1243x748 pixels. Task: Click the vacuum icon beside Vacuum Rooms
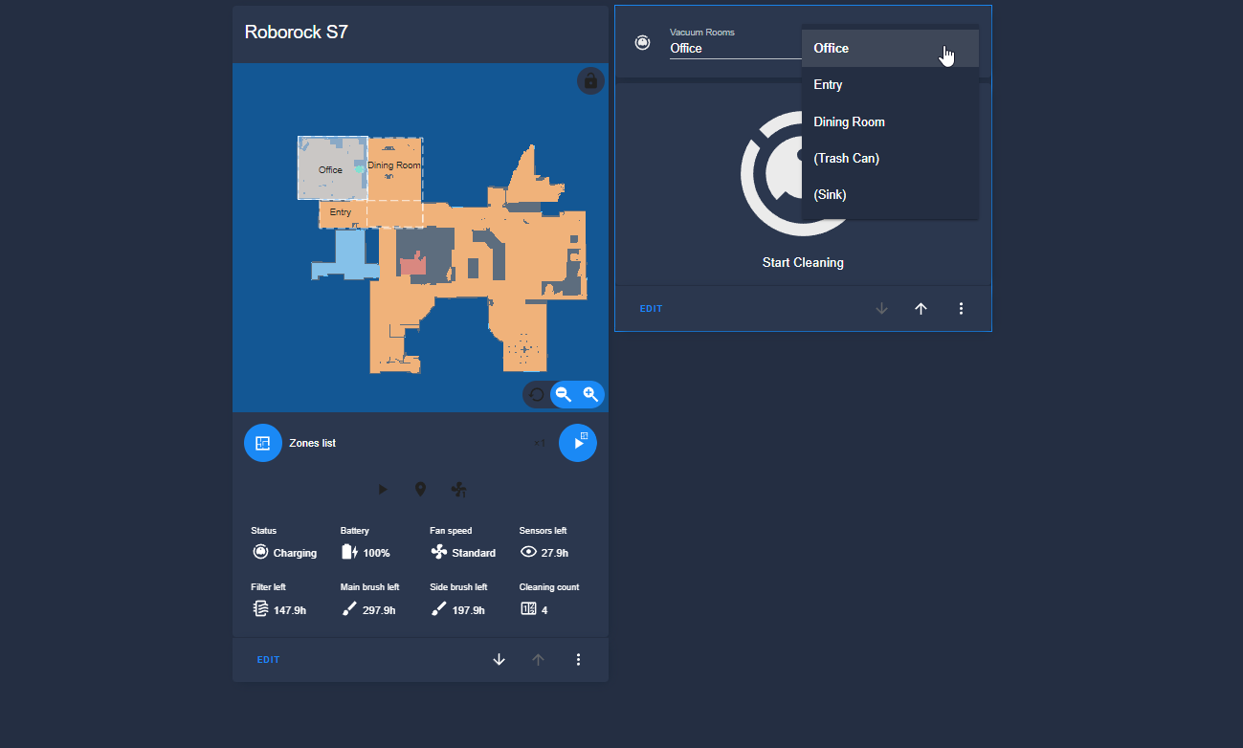click(642, 42)
